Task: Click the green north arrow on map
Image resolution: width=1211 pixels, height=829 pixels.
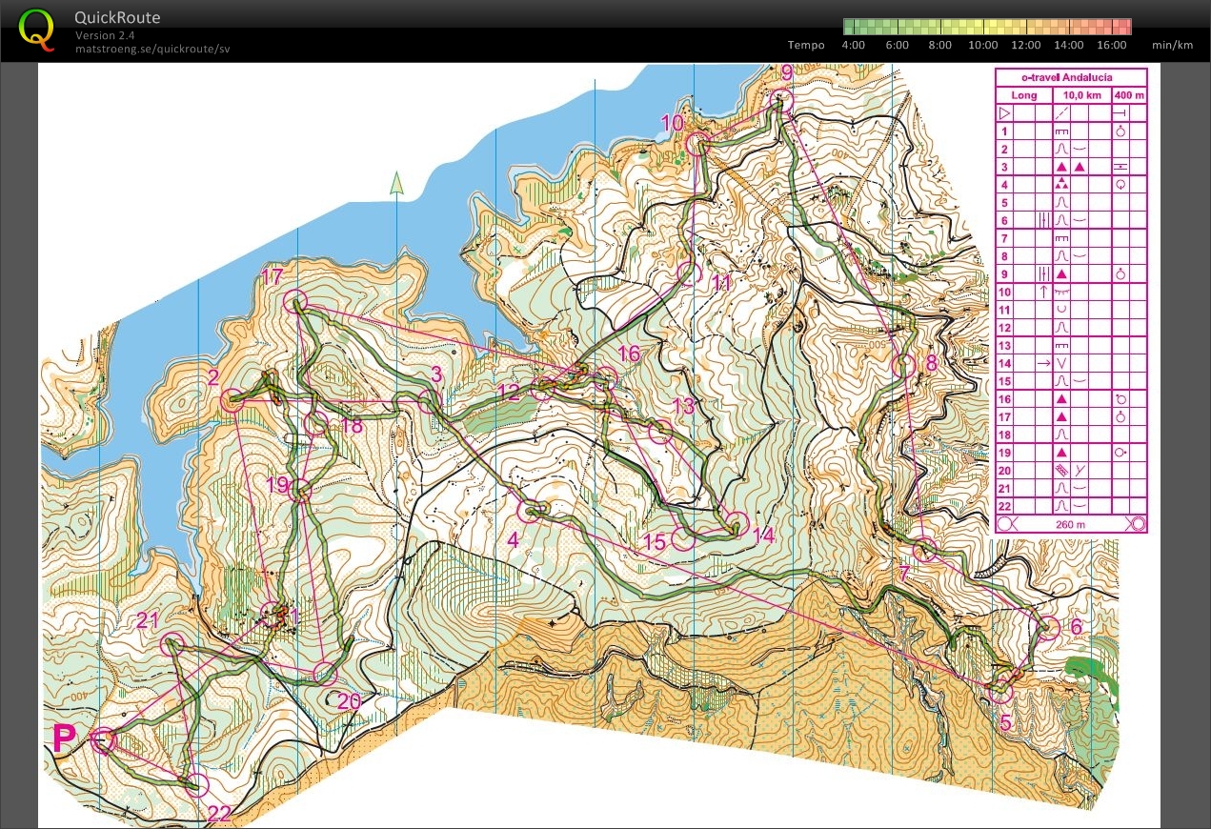Action: pyautogui.click(x=397, y=183)
